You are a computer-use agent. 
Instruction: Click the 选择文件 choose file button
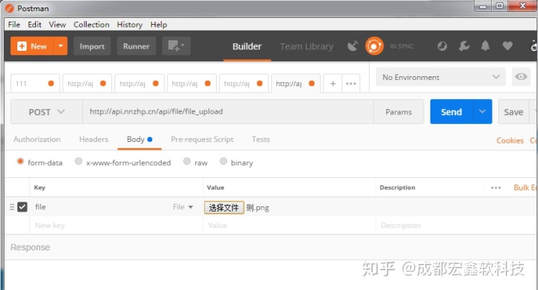click(x=224, y=207)
